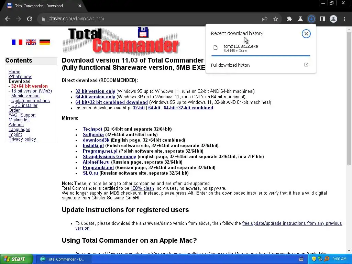Screen dimensions: 352x264
Task: Open Mobile version in Contents
Action: coord(25,96)
